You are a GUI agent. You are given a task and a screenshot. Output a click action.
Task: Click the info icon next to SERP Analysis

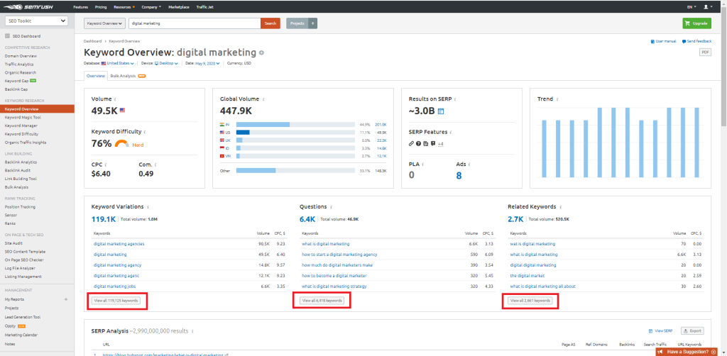coord(192,331)
